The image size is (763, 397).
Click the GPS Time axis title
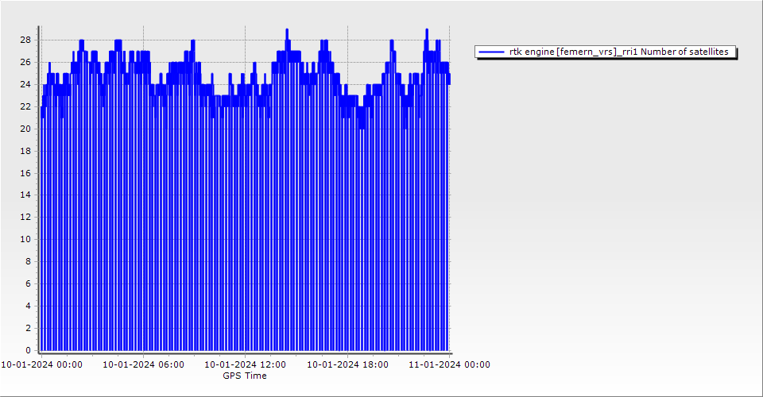(x=245, y=376)
